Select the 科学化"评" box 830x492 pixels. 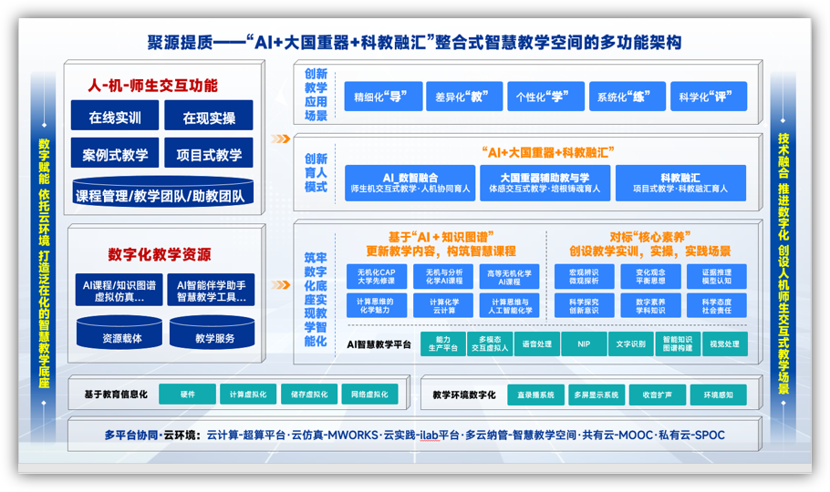pyautogui.click(x=708, y=97)
